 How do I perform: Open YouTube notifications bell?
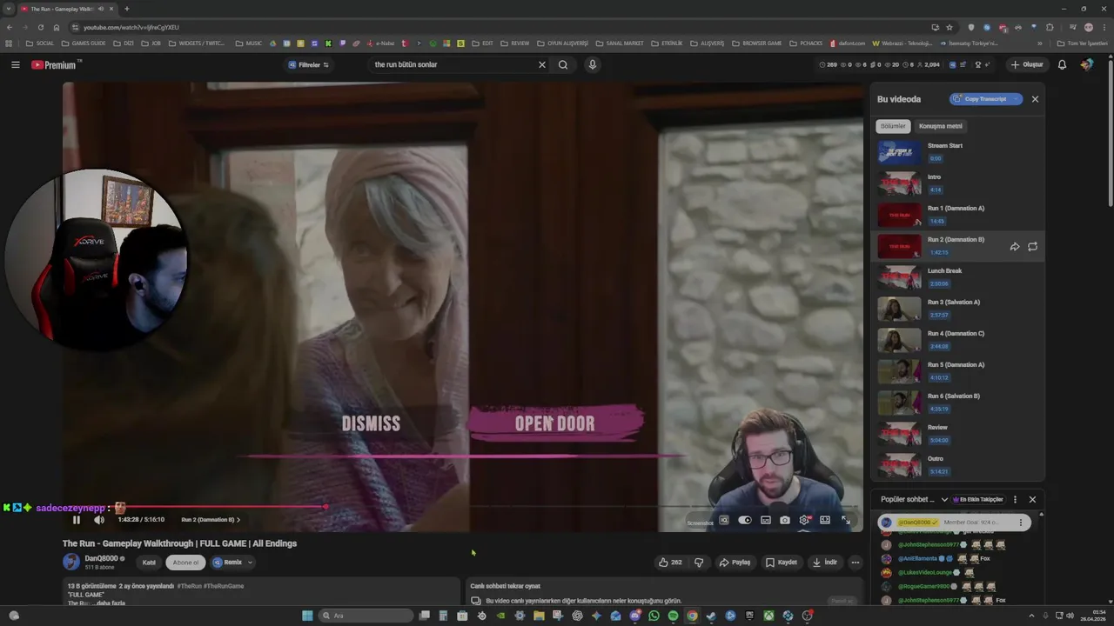[x=1062, y=64]
